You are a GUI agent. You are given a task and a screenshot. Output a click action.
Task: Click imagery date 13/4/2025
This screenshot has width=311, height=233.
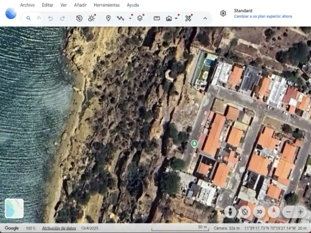tap(89, 228)
